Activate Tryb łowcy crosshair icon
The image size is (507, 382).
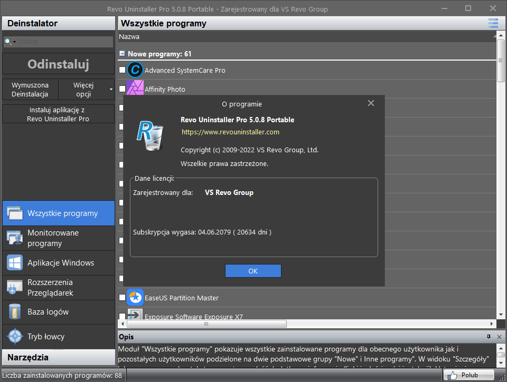15,337
